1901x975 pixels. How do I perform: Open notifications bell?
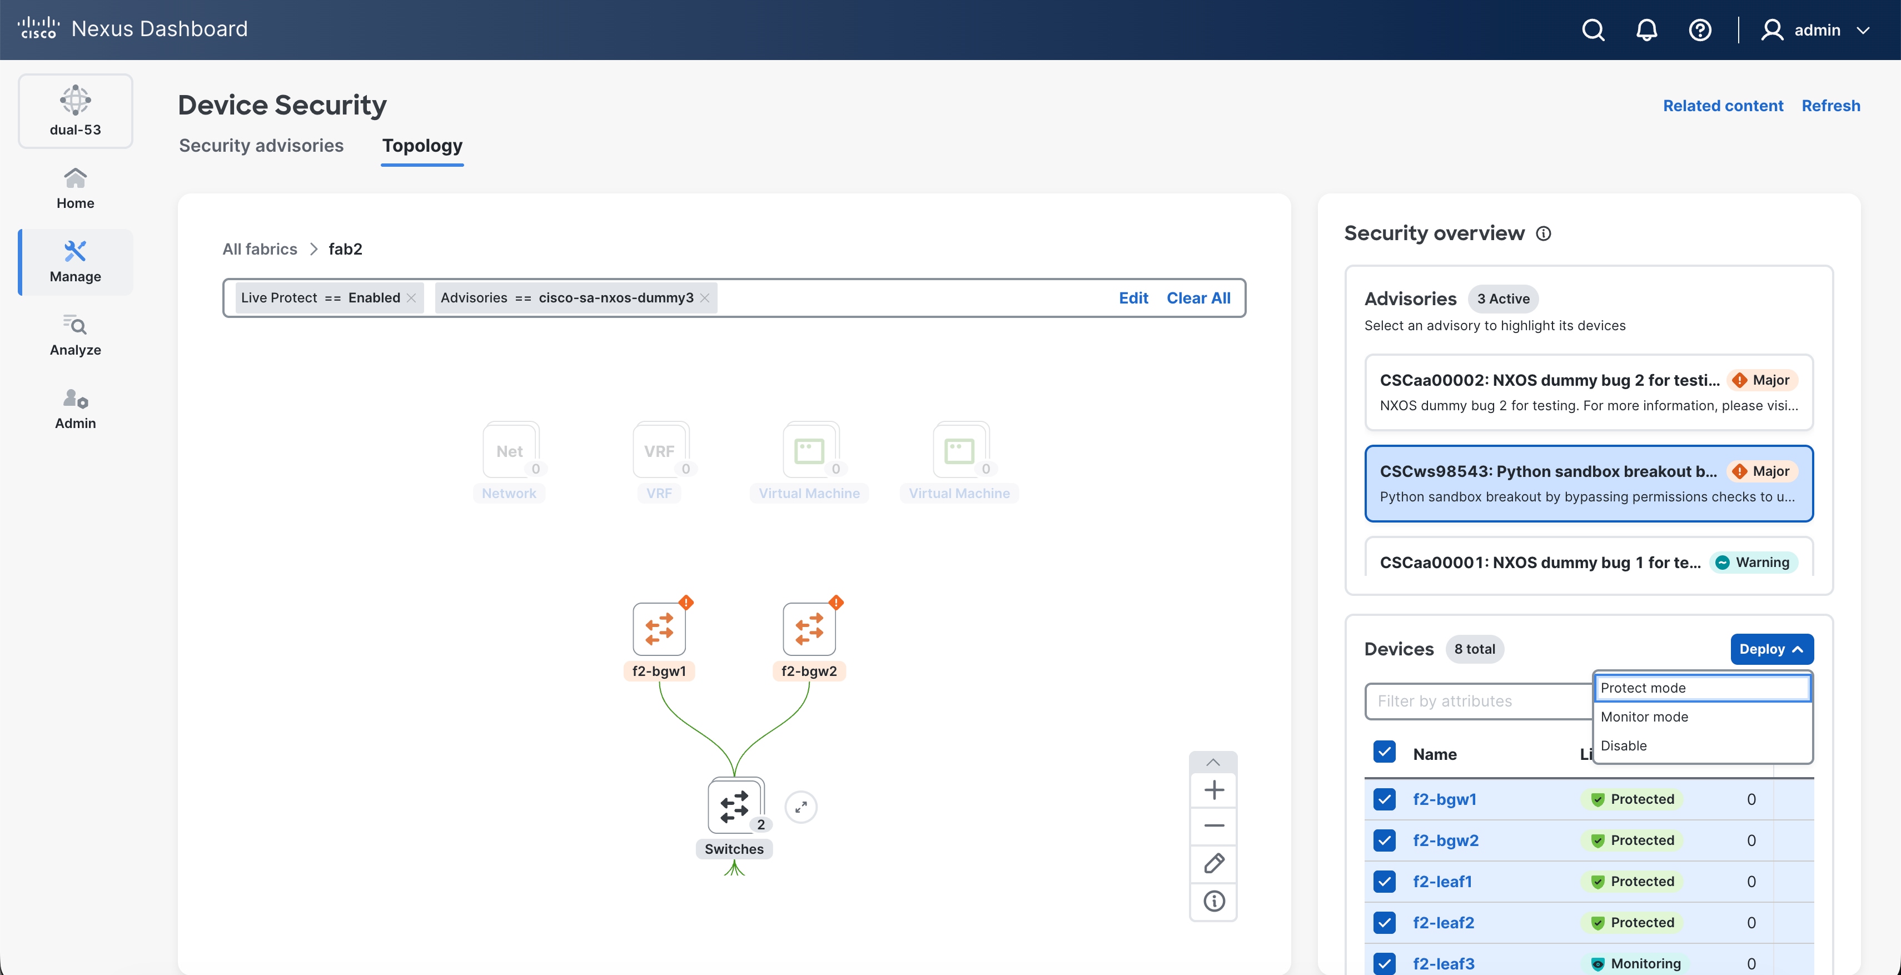(1646, 30)
